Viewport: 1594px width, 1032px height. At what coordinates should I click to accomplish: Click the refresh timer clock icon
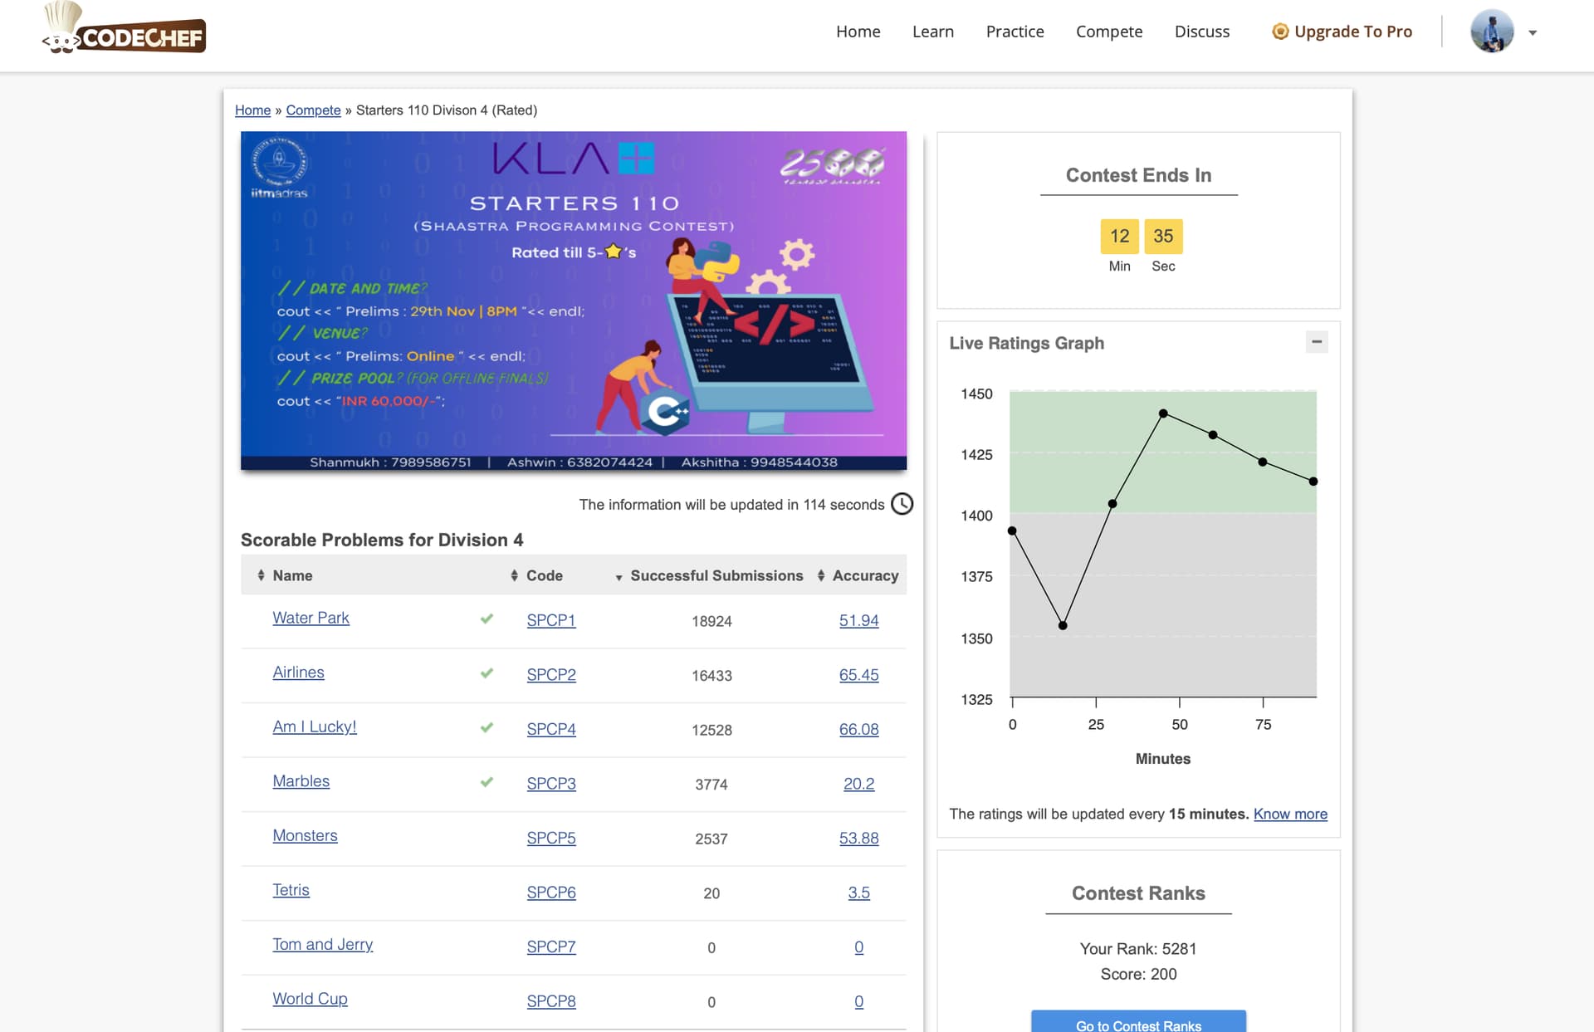point(902,504)
